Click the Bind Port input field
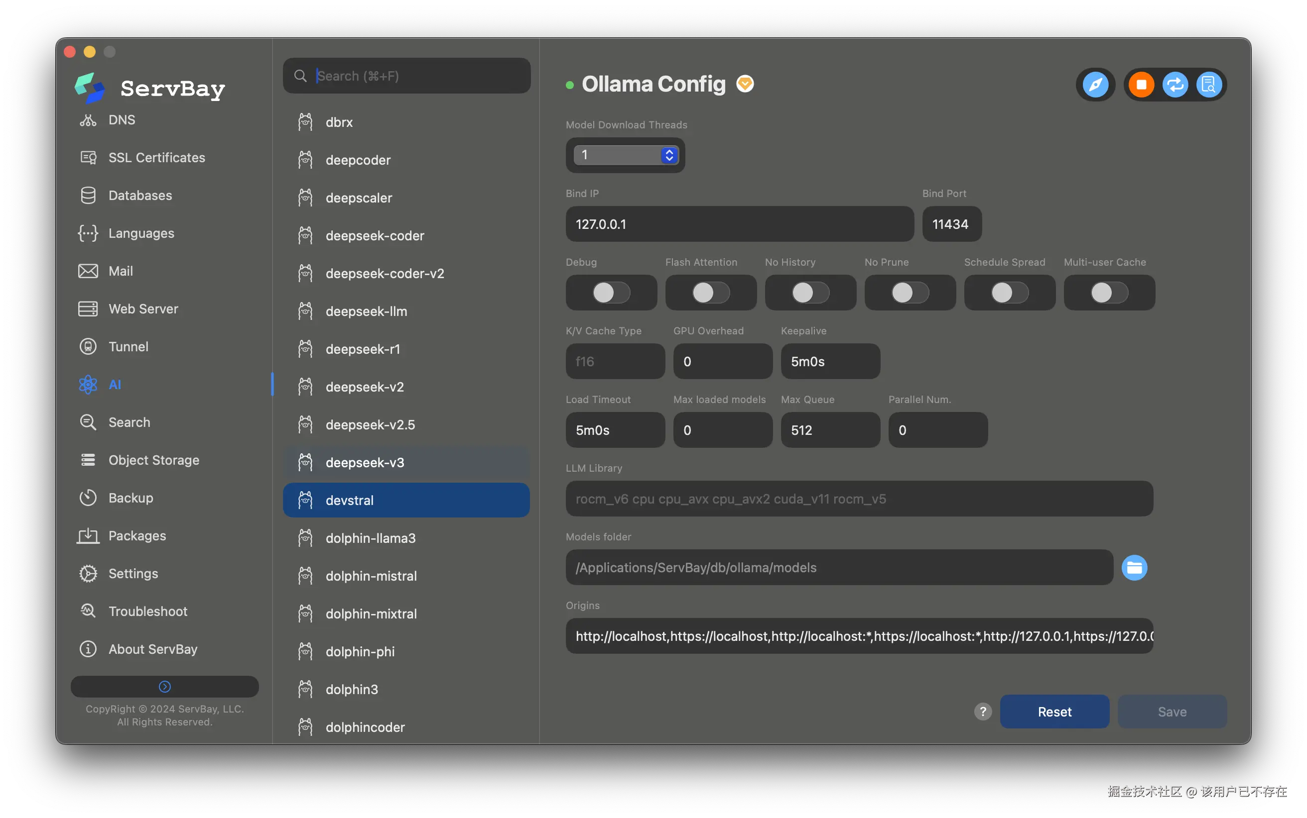This screenshot has height=818, width=1307. [x=951, y=224]
